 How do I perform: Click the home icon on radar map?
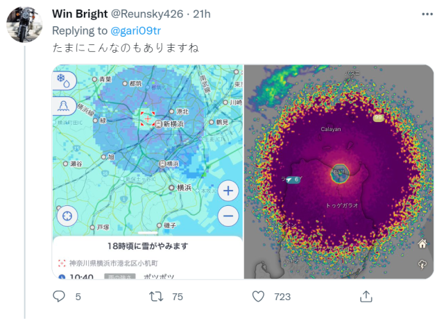coord(422,244)
